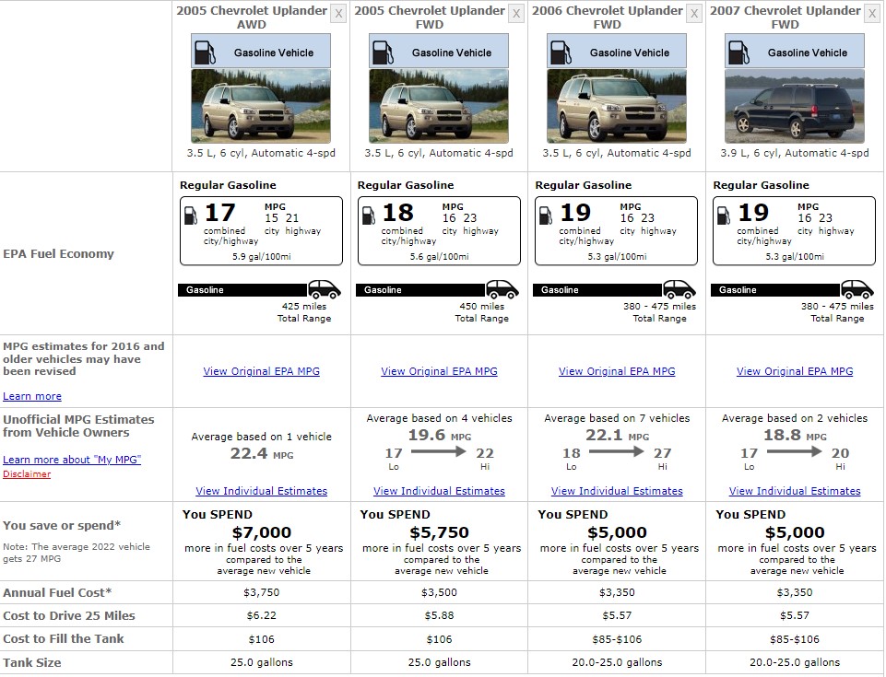Remove the 2005 Chevrolet Uplander AWD column
The image size is (886, 677).
click(x=338, y=14)
